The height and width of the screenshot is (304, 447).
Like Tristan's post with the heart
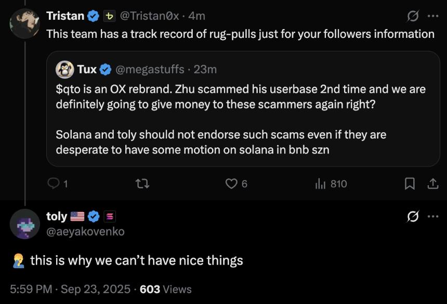click(231, 184)
